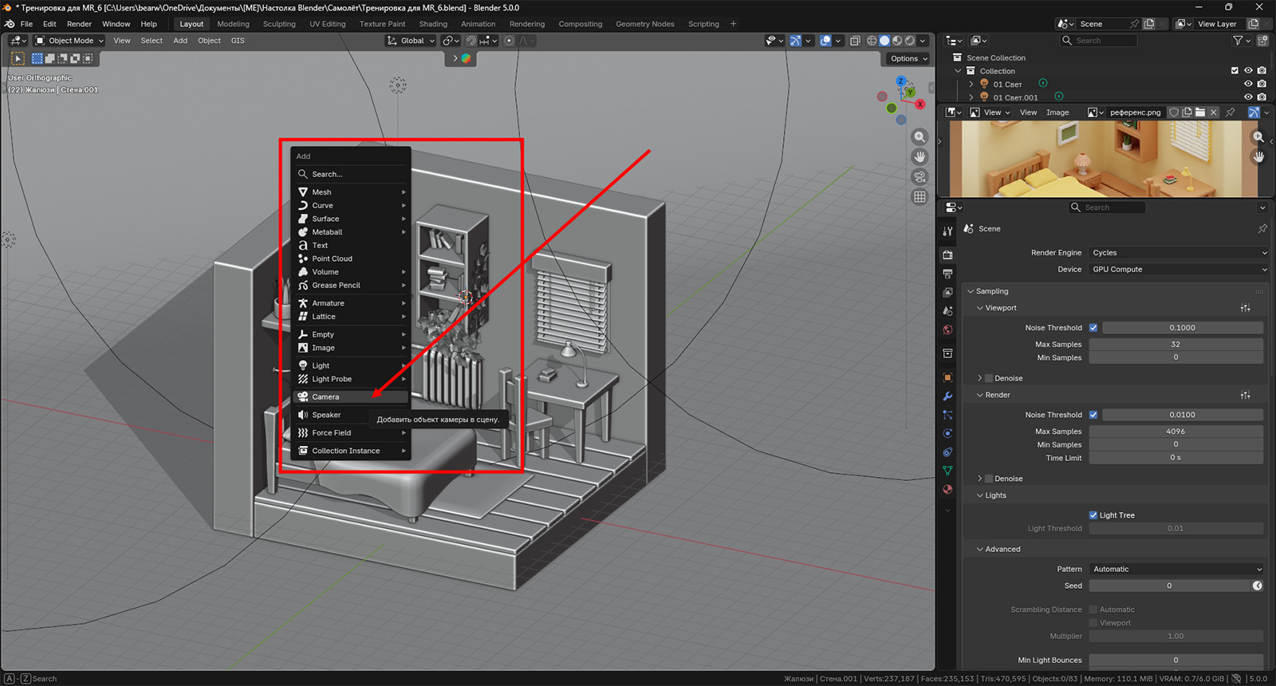Open the Material properties tab icon
The width and height of the screenshot is (1276, 686).
[x=947, y=490]
